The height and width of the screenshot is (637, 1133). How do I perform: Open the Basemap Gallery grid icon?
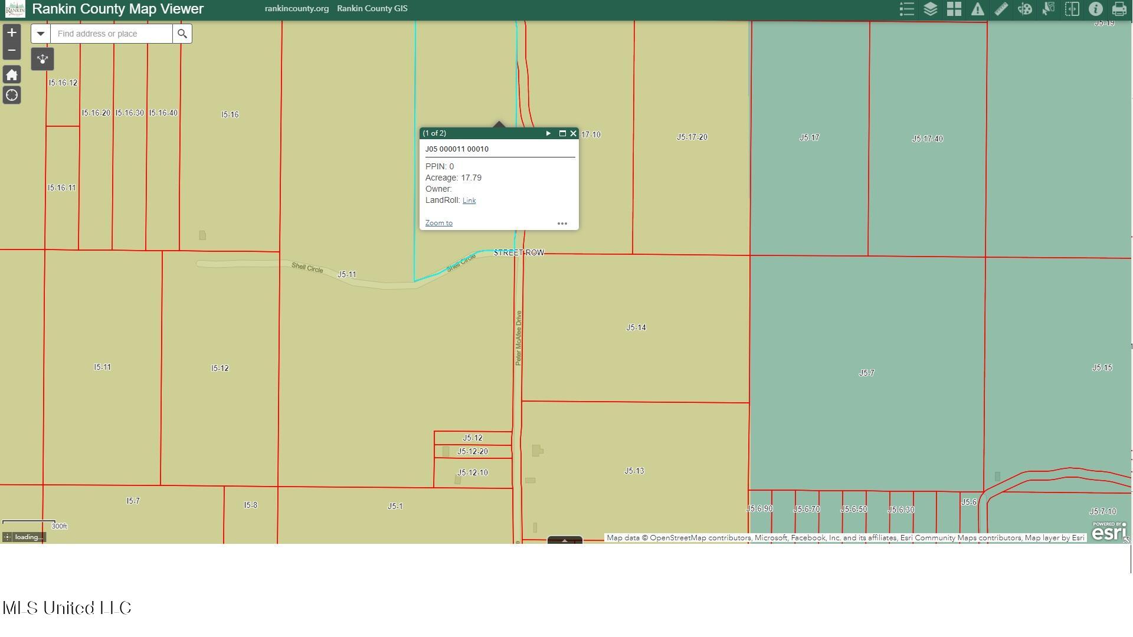click(954, 9)
